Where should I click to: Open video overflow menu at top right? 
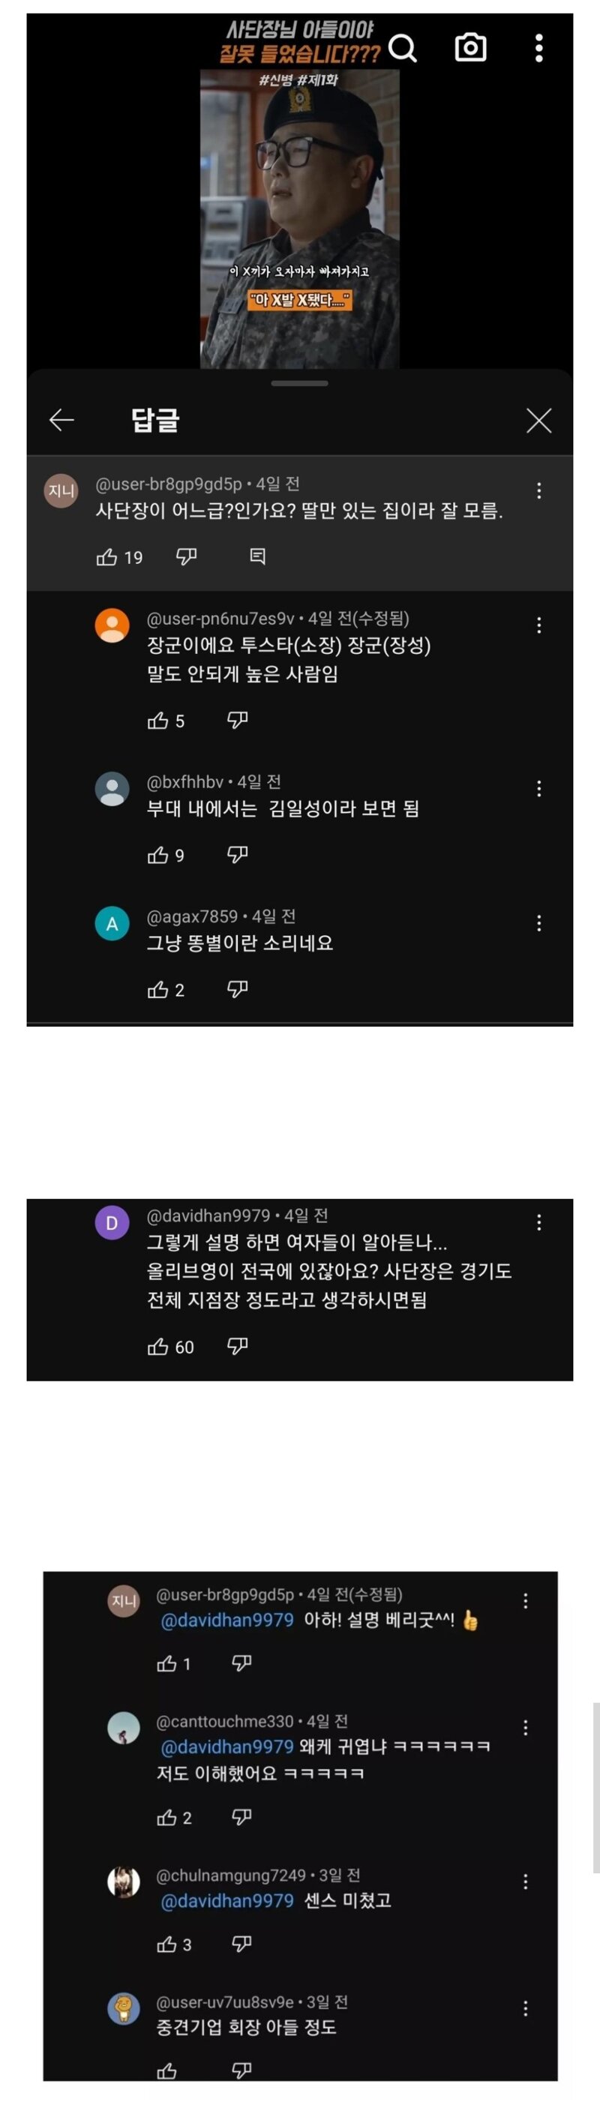click(538, 47)
